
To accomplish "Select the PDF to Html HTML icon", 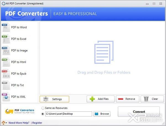I will (6, 62).
